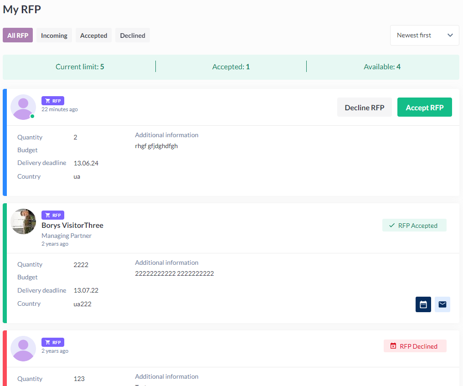Screen dimensions: 463x386
Task: Click the Available: 4 counter
Action: (382, 67)
